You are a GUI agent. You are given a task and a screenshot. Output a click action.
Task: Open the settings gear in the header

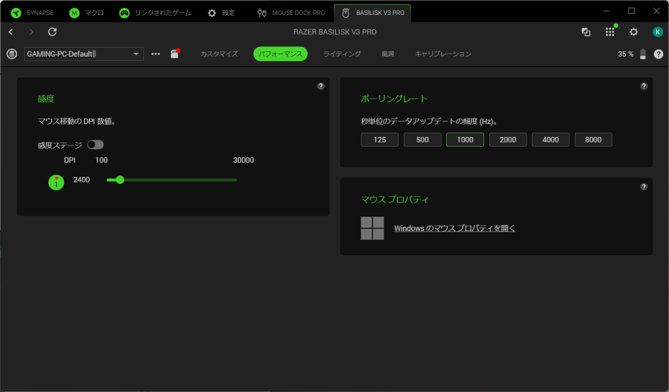coord(634,32)
